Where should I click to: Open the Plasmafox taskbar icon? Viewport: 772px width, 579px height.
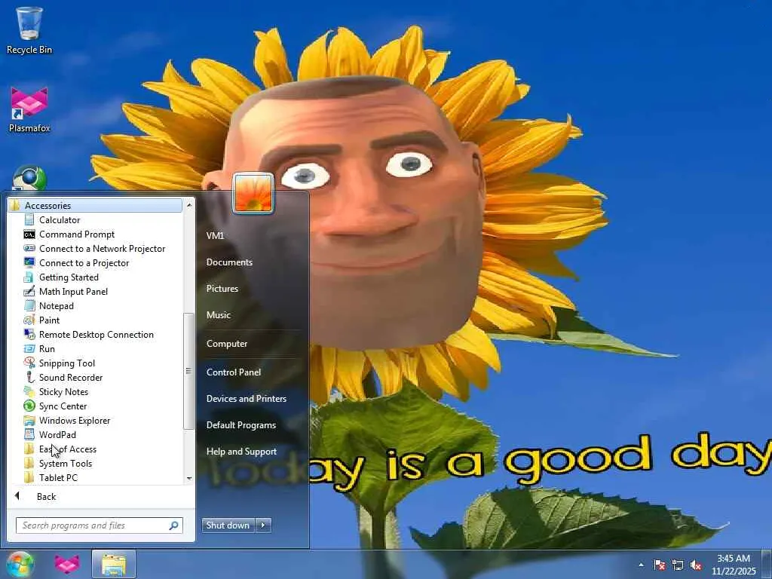(67, 564)
